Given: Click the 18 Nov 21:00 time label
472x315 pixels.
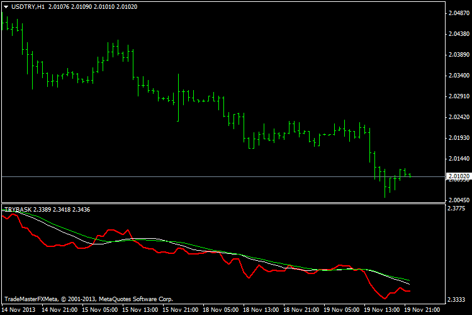Looking at the screenshot, I should tap(301, 310).
